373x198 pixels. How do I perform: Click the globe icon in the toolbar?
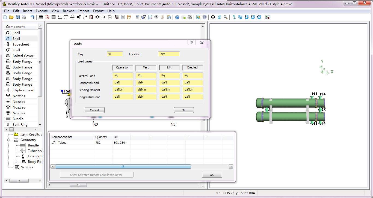205,17
